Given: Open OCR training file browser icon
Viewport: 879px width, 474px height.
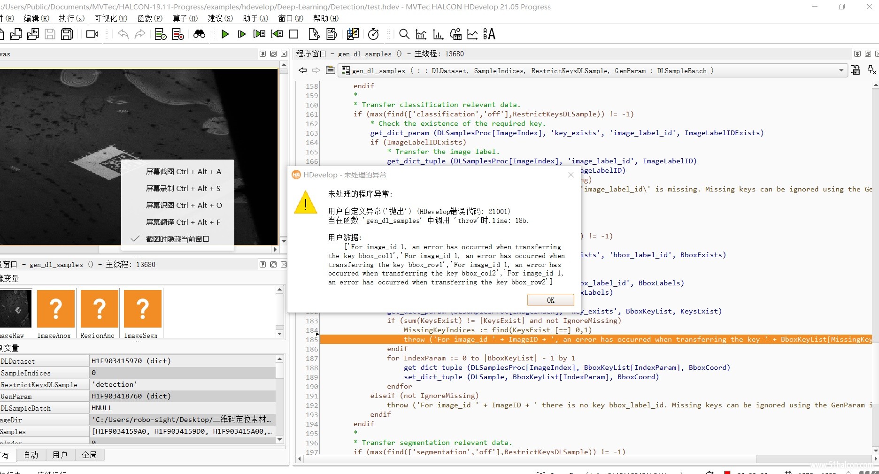Looking at the screenshot, I should (x=489, y=34).
